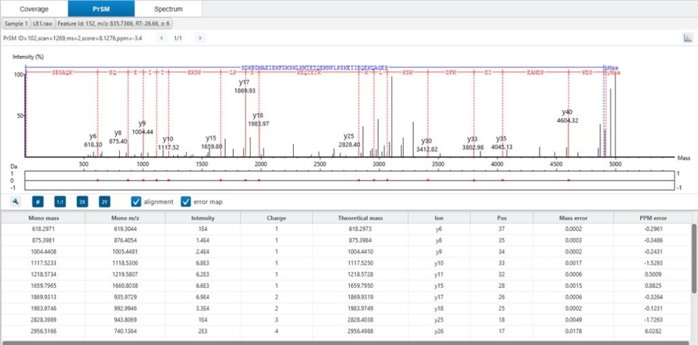This screenshot has height=345, width=698.
Task: Click the y17 peak label in spectrum
Action: 244,82
